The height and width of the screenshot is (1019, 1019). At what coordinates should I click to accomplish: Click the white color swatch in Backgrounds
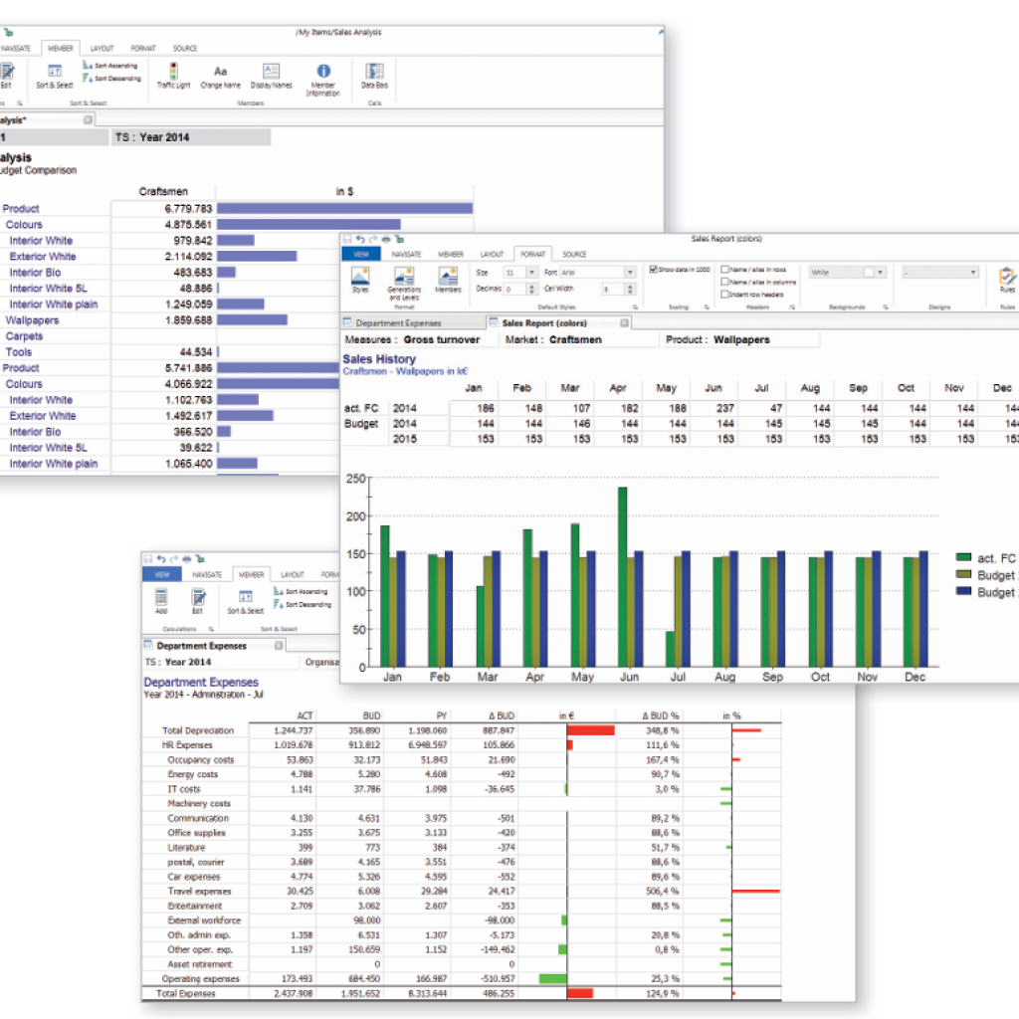coord(869,272)
